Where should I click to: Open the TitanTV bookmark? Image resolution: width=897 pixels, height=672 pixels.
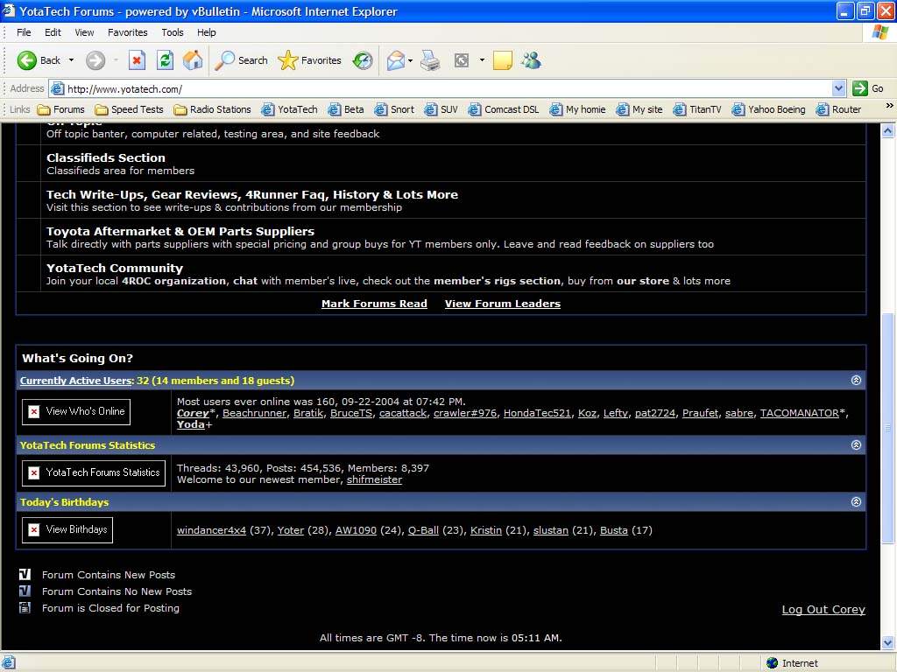tap(697, 109)
